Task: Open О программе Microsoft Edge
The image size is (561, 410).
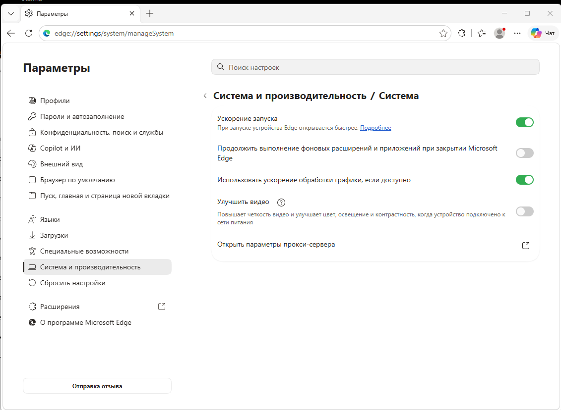Action: click(x=97, y=322)
